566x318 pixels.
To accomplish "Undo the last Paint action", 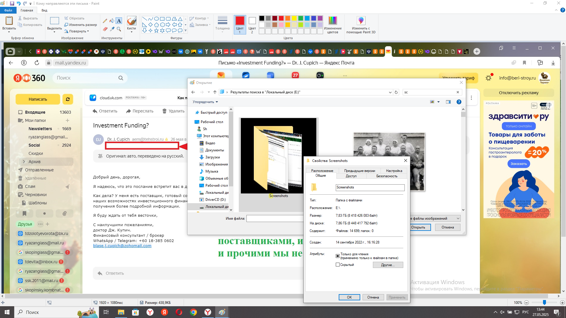I will pyautogui.click(x=19, y=4).
